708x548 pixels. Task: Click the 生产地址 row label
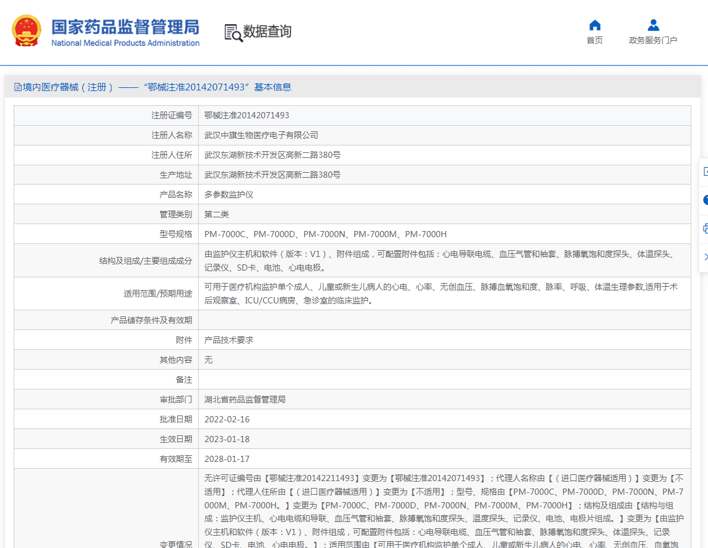[x=176, y=175]
